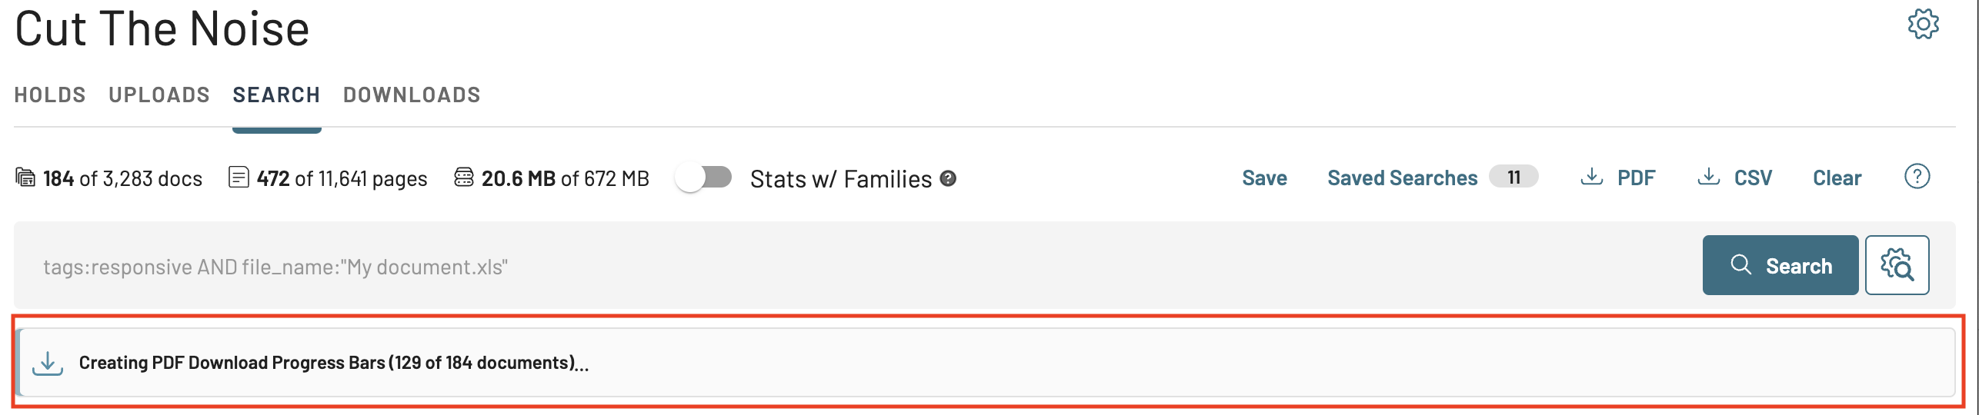Click the advanced search gear-magnifier icon

[x=1897, y=265]
